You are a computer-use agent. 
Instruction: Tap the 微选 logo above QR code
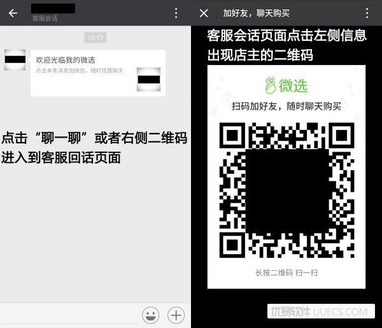tap(286, 85)
